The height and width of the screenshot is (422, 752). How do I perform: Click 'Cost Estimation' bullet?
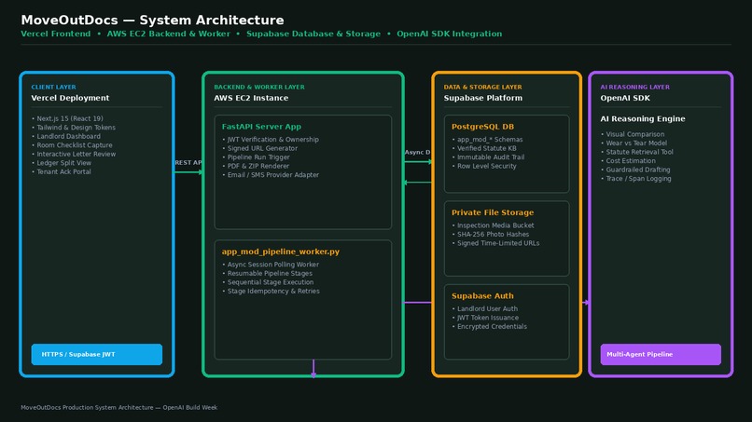pyautogui.click(x=628, y=161)
